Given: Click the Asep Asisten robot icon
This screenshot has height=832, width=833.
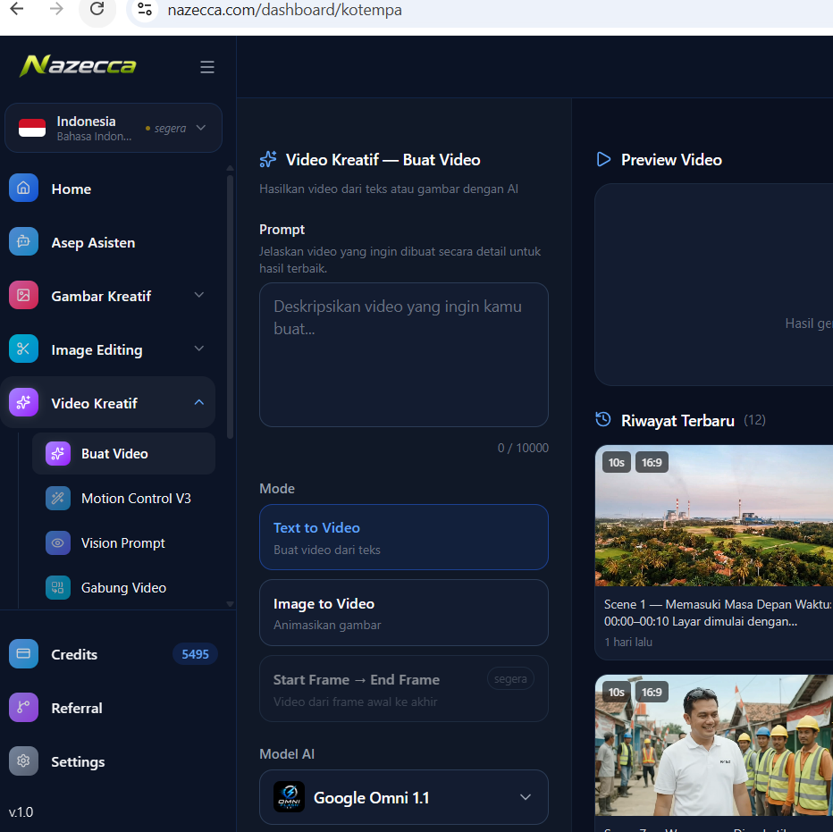Looking at the screenshot, I should coord(23,242).
